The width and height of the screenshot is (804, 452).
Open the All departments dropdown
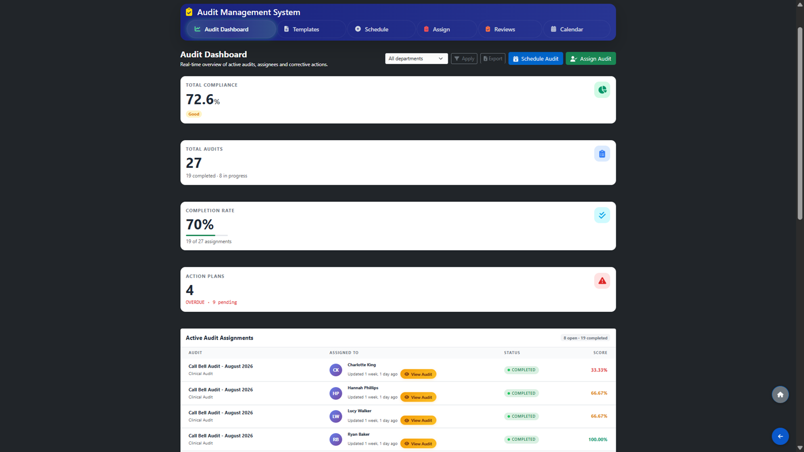click(x=416, y=59)
